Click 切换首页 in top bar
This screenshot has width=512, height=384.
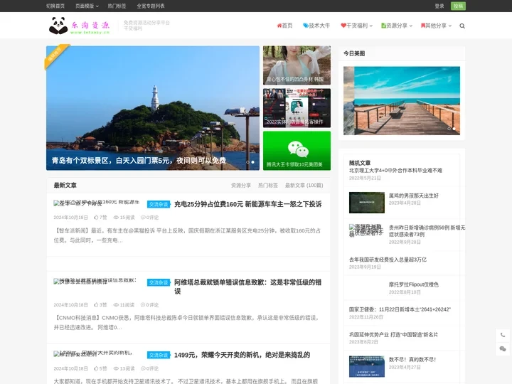point(55,6)
